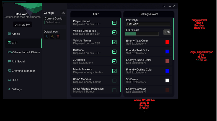
Task: Click the Moe War username
Action: point(21,14)
